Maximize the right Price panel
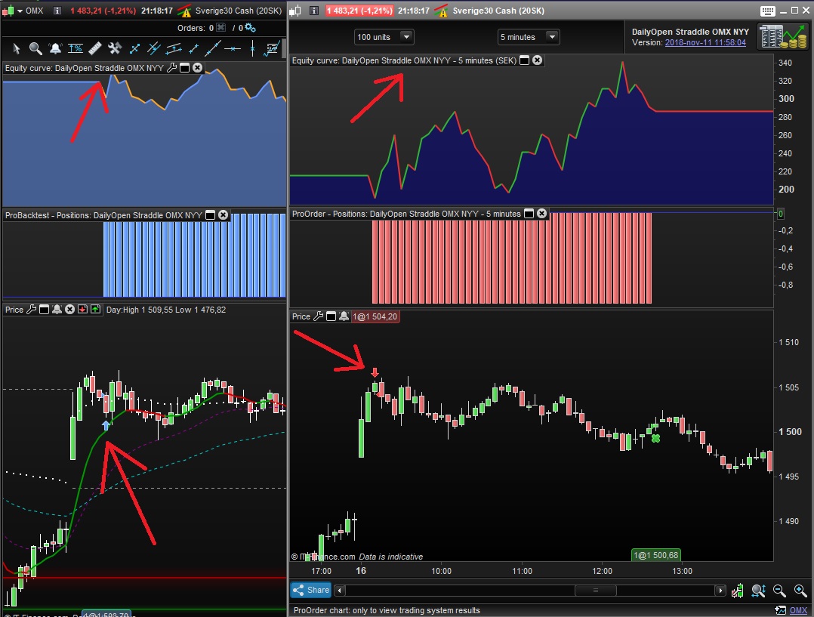The height and width of the screenshot is (617, 814). pyautogui.click(x=331, y=316)
